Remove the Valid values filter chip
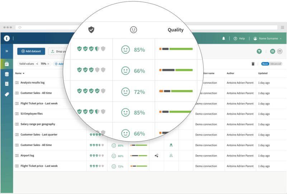This screenshot has width=287, height=194. (48, 64)
